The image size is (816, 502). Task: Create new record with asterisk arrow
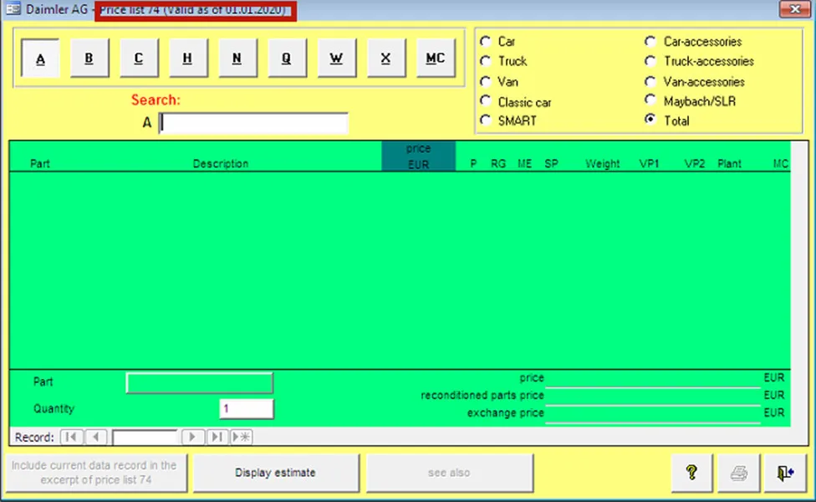click(x=241, y=437)
